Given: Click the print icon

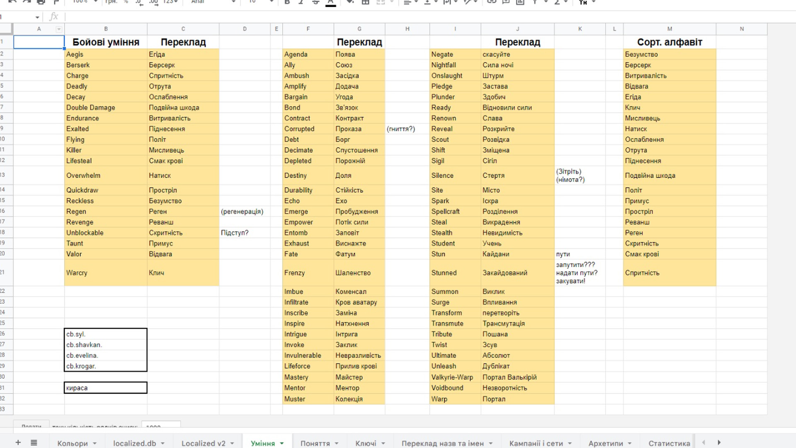Looking at the screenshot, I should (x=41, y=2).
